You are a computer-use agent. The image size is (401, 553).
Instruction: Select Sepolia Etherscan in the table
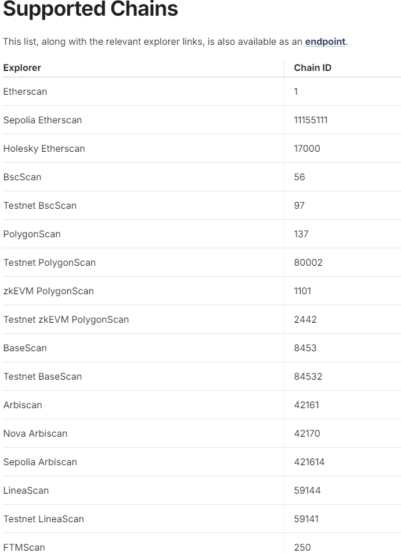42,120
